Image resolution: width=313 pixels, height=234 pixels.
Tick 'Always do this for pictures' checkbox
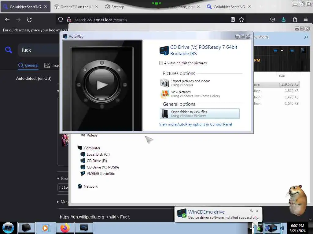click(x=161, y=63)
